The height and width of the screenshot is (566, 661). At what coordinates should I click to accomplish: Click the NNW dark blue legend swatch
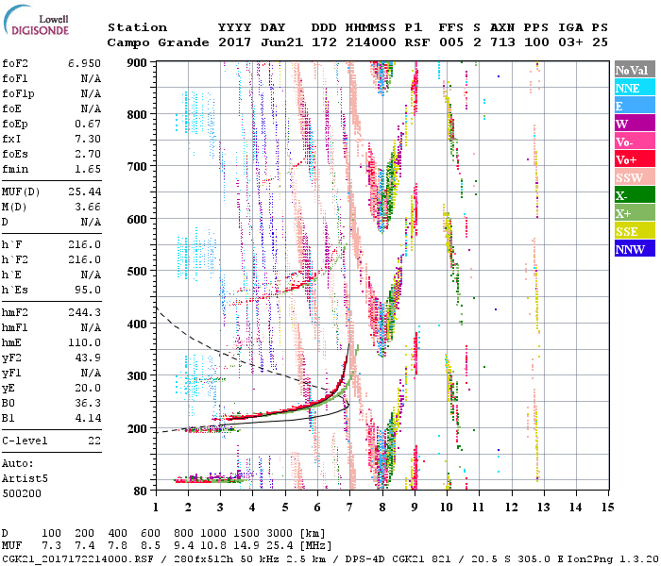click(x=635, y=248)
